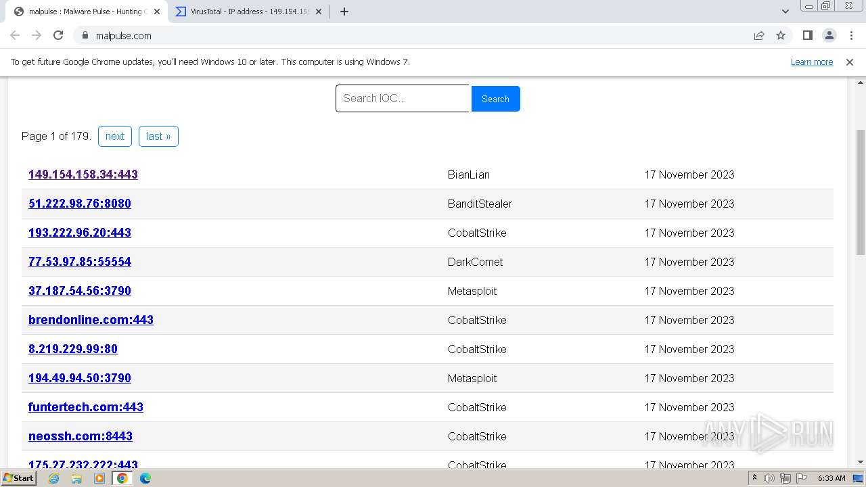The width and height of the screenshot is (866, 487).
Task: Open the 149.154.158.34:443 indicator link
Action: pyautogui.click(x=83, y=175)
